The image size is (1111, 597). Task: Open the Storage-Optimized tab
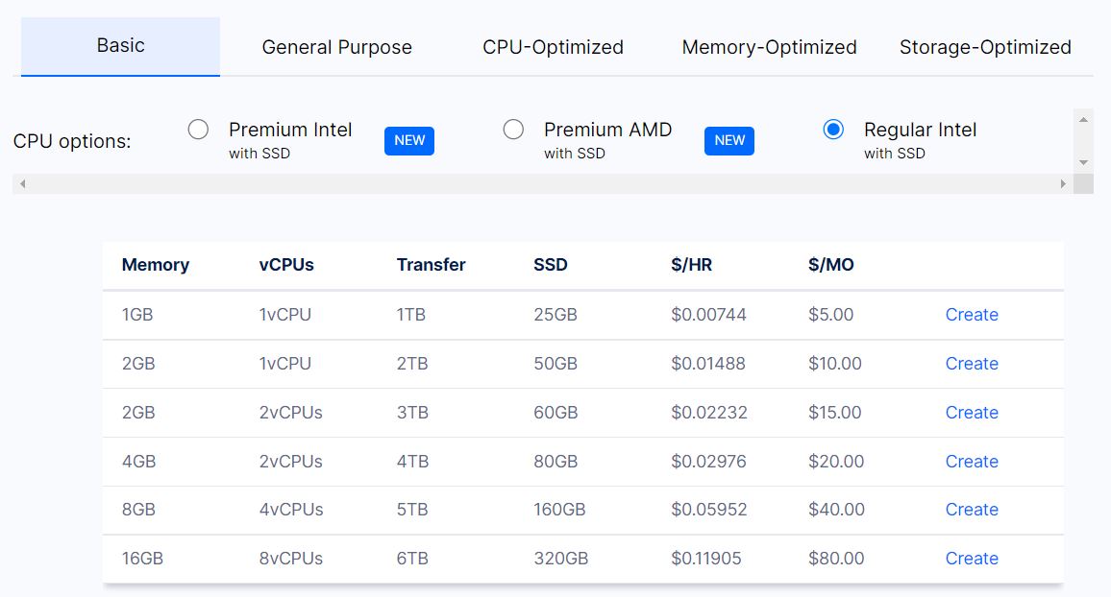pos(985,46)
